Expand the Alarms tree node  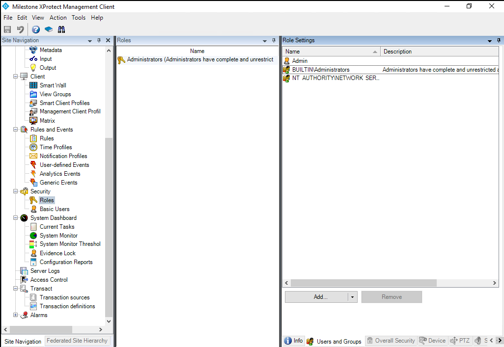15,315
